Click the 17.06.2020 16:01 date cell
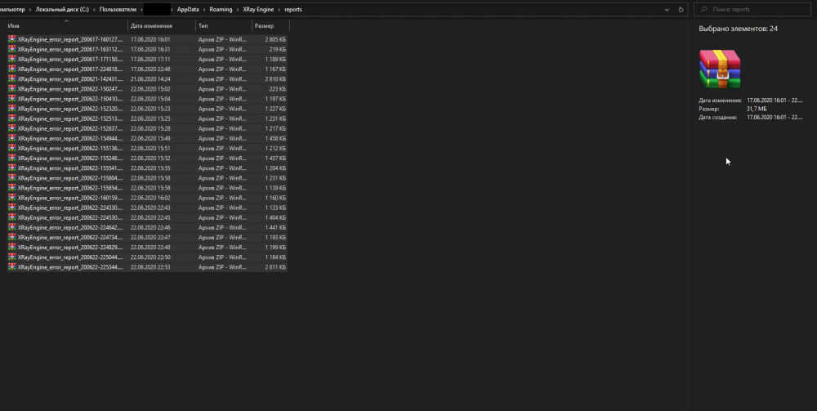This screenshot has height=411, width=817. (x=150, y=39)
